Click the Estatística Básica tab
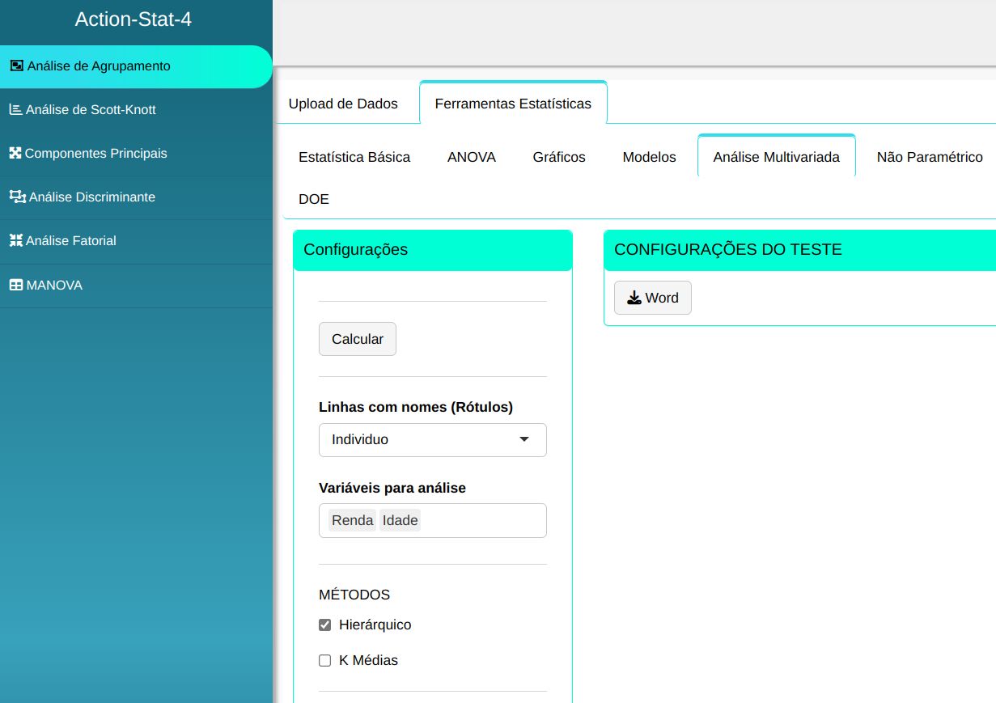The height and width of the screenshot is (703, 996). (354, 157)
